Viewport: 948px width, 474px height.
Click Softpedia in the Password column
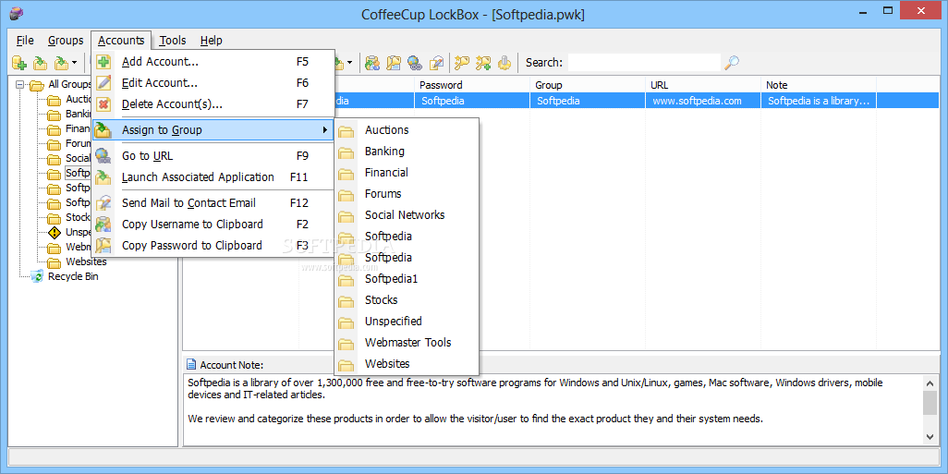pos(471,101)
